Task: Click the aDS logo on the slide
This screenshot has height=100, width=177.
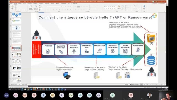Action: tap(154, 16)
